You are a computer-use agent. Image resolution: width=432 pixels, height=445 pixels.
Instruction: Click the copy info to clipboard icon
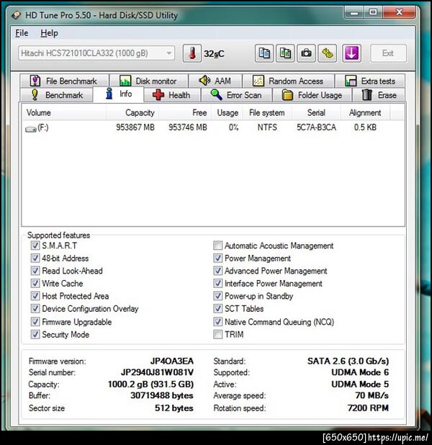pyautogui.click(x=264, y=53)
